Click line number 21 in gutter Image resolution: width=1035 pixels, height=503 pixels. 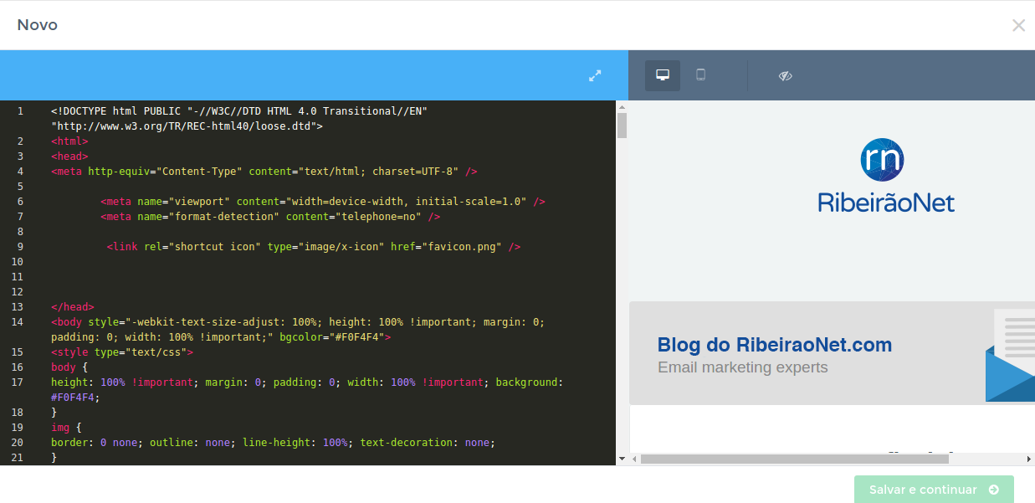18,457
